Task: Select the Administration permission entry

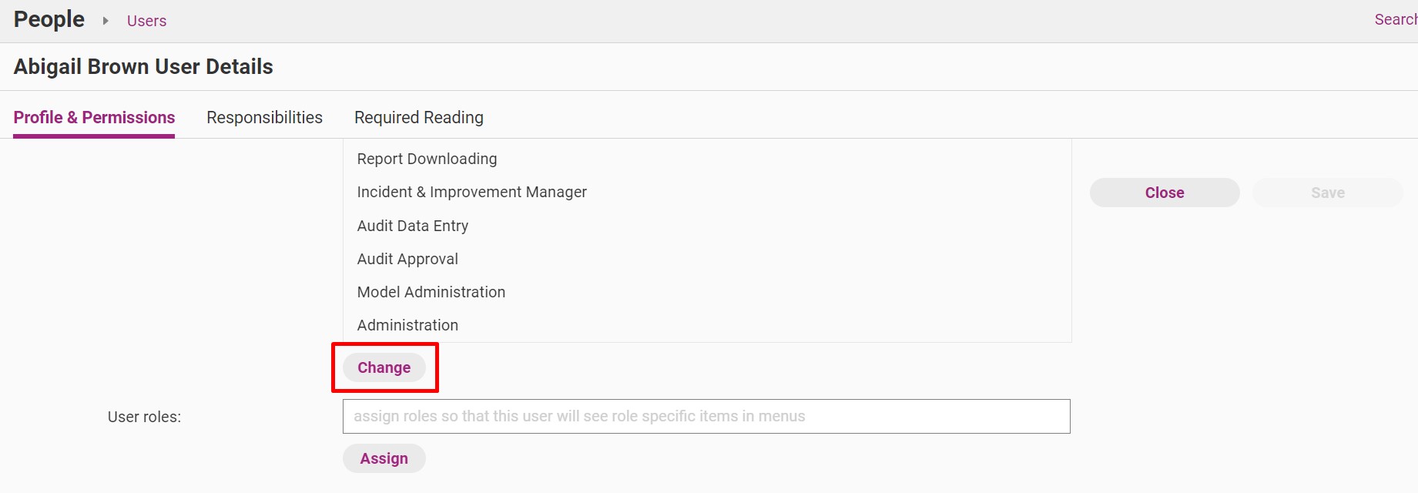Action: pyautogui.click(x=407, y=325)
